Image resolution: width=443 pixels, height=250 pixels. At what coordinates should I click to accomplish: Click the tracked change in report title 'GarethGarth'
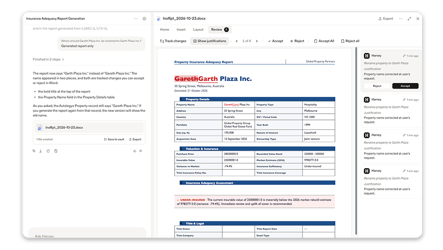coord(196,79)
